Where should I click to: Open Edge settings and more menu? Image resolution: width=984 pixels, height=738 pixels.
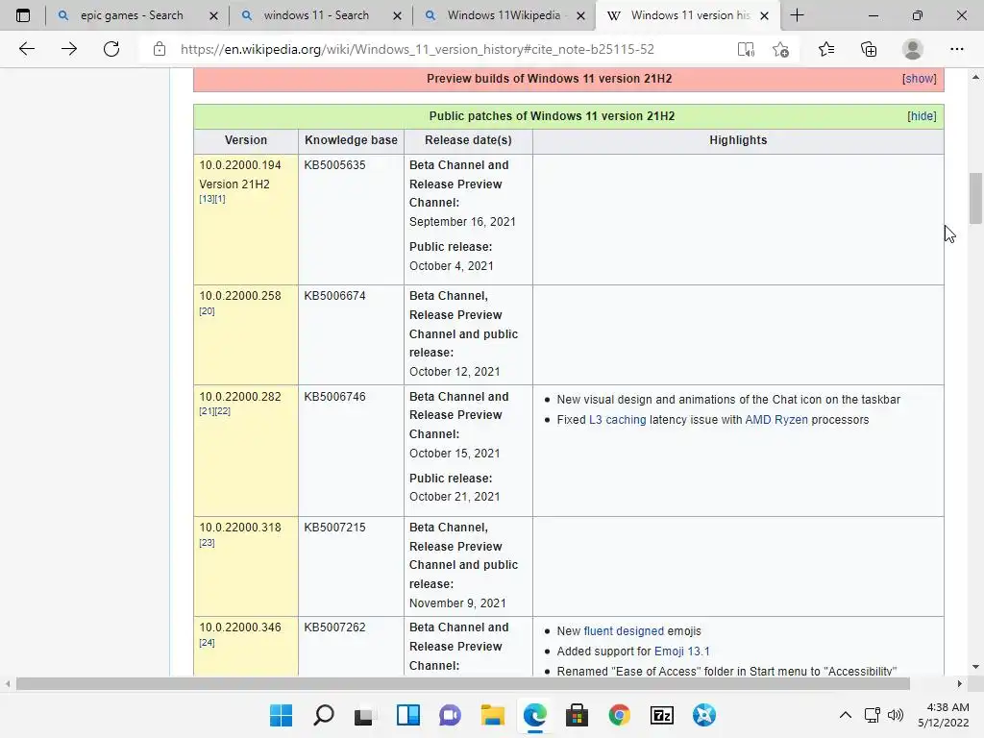coord(956,49)
